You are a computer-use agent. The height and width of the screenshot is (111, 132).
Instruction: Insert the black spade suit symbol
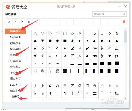[x=95, y=41]
